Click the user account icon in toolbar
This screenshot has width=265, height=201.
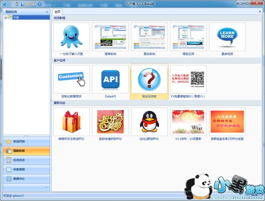coord(17,4)
